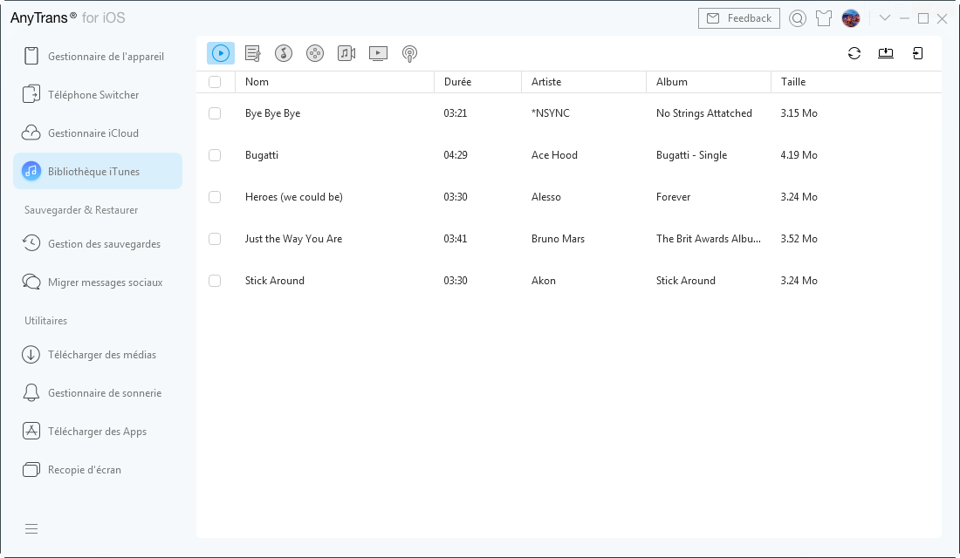Click size 4.19 Mo
Viewport: 960px width, 558px height.
click(x=799, y=155)
